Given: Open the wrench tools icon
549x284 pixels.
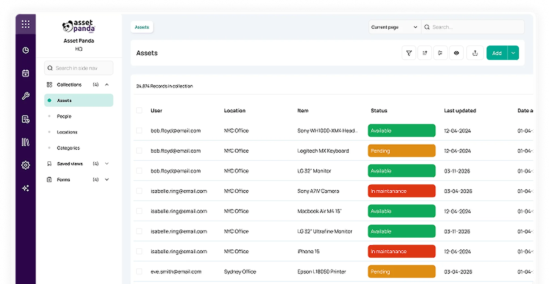Looking at the screenshot, I should coord(25,96).
